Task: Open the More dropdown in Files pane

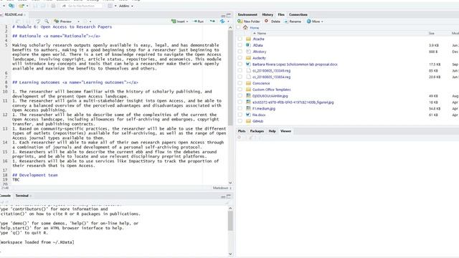Action: tap(315, 21)
